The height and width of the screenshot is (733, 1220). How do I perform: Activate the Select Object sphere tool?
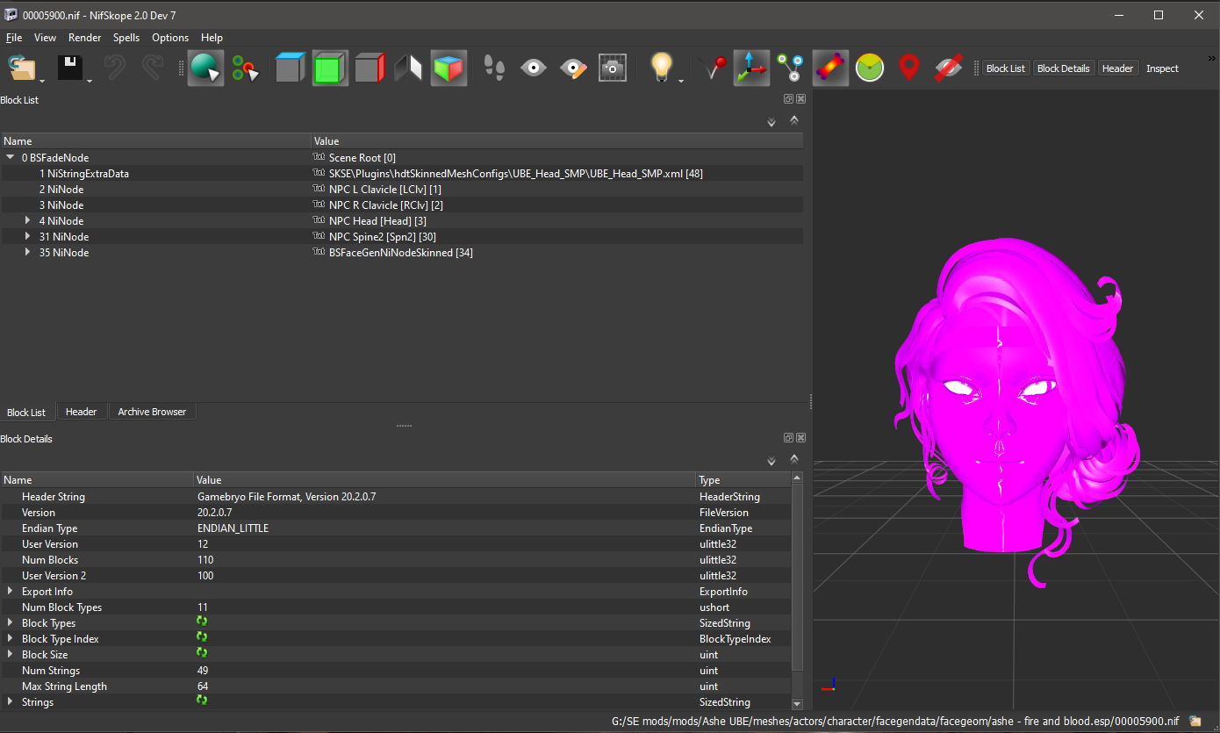tap(206, 68)
